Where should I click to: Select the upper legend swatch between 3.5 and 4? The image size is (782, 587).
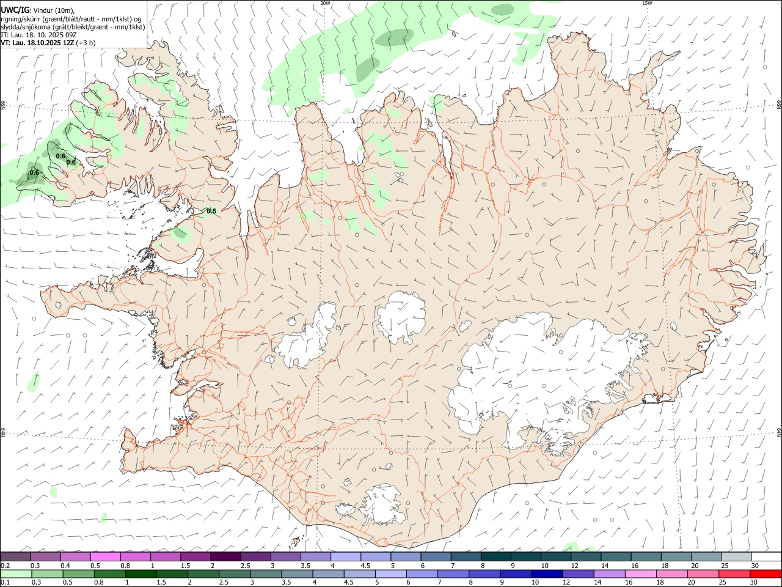315,556
